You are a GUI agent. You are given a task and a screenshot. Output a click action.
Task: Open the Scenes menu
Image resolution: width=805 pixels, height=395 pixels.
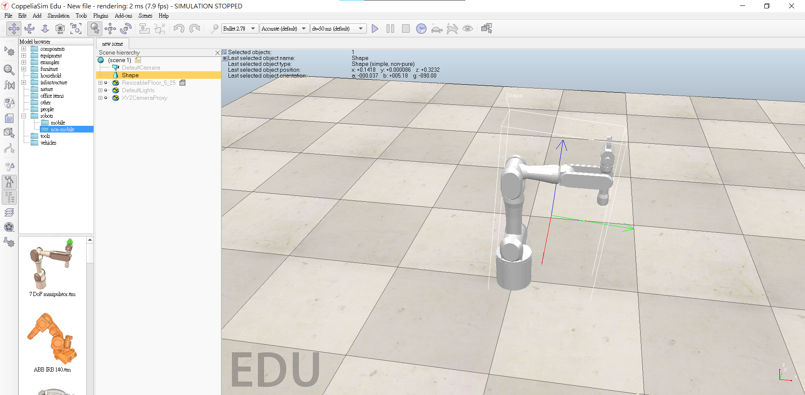click(145, 16)
